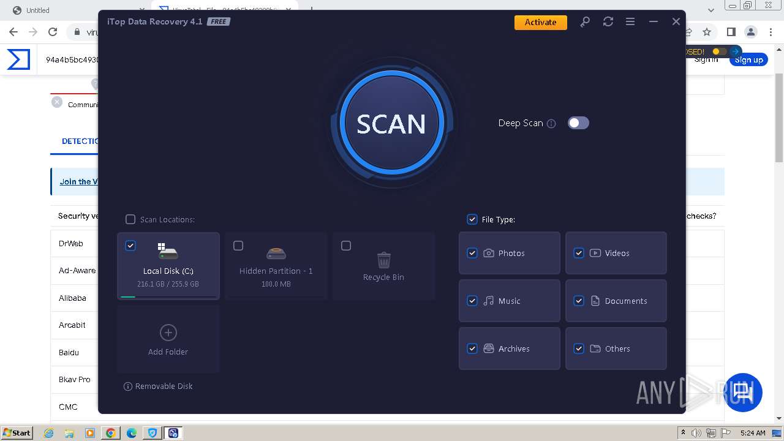This screenshot has width=784, height=441.
Task: Click the Videos play icon
Action: 595,253
